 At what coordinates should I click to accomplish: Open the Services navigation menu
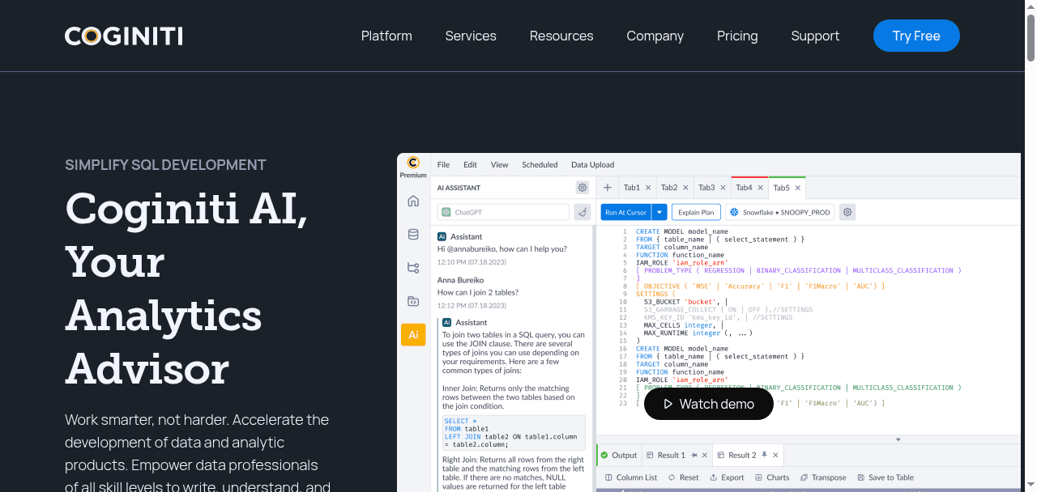point(471,36)
